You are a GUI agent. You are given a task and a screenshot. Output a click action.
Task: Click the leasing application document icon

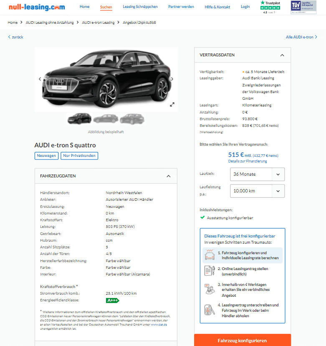pos(210,270)
